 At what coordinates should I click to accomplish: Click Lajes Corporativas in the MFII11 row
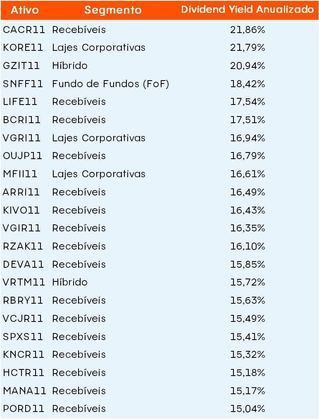pos(99,174)
